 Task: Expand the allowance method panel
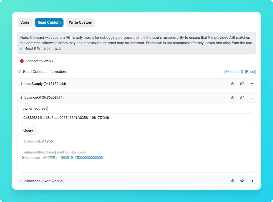pos(252,181)
